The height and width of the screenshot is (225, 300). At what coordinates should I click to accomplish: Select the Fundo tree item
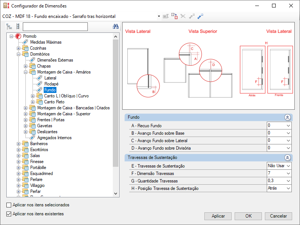pos(50,90)
